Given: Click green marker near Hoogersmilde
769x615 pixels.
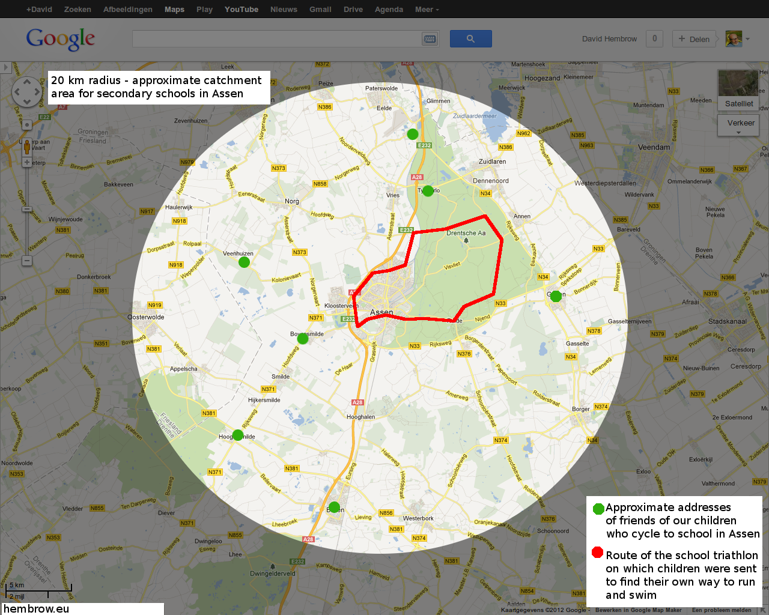Looking at the screenshot, I should point(238,435).
